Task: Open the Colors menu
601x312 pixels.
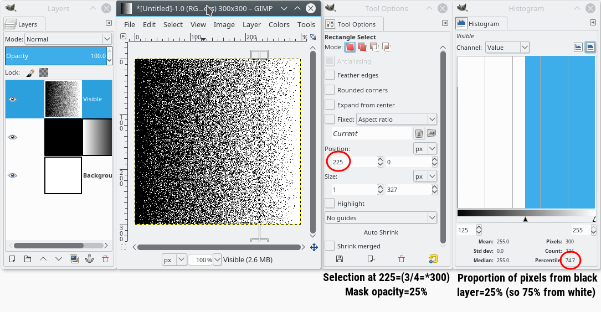Action: tap(279, 24)
